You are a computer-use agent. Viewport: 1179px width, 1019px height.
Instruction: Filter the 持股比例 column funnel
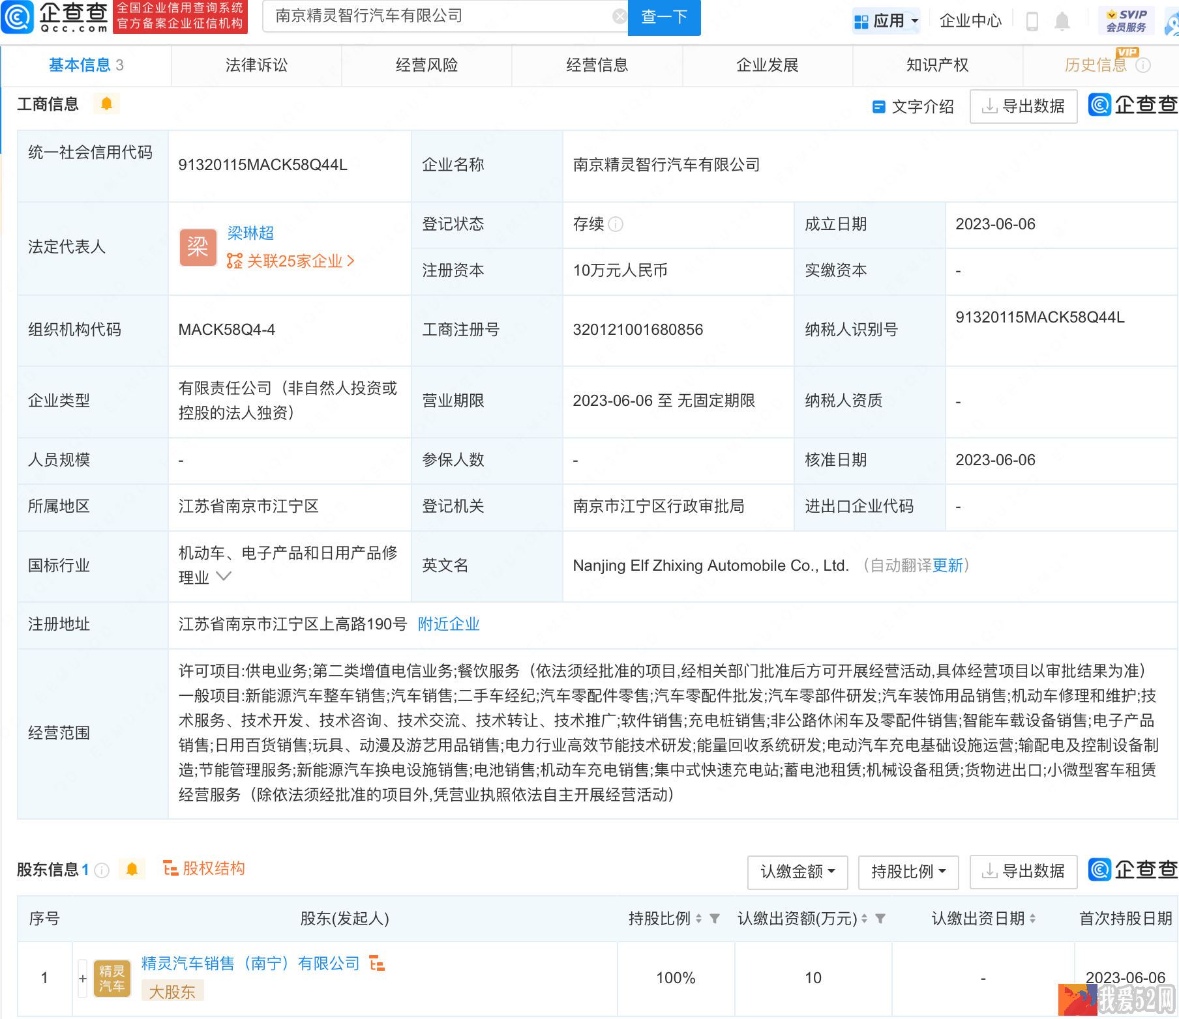[715, 919]
